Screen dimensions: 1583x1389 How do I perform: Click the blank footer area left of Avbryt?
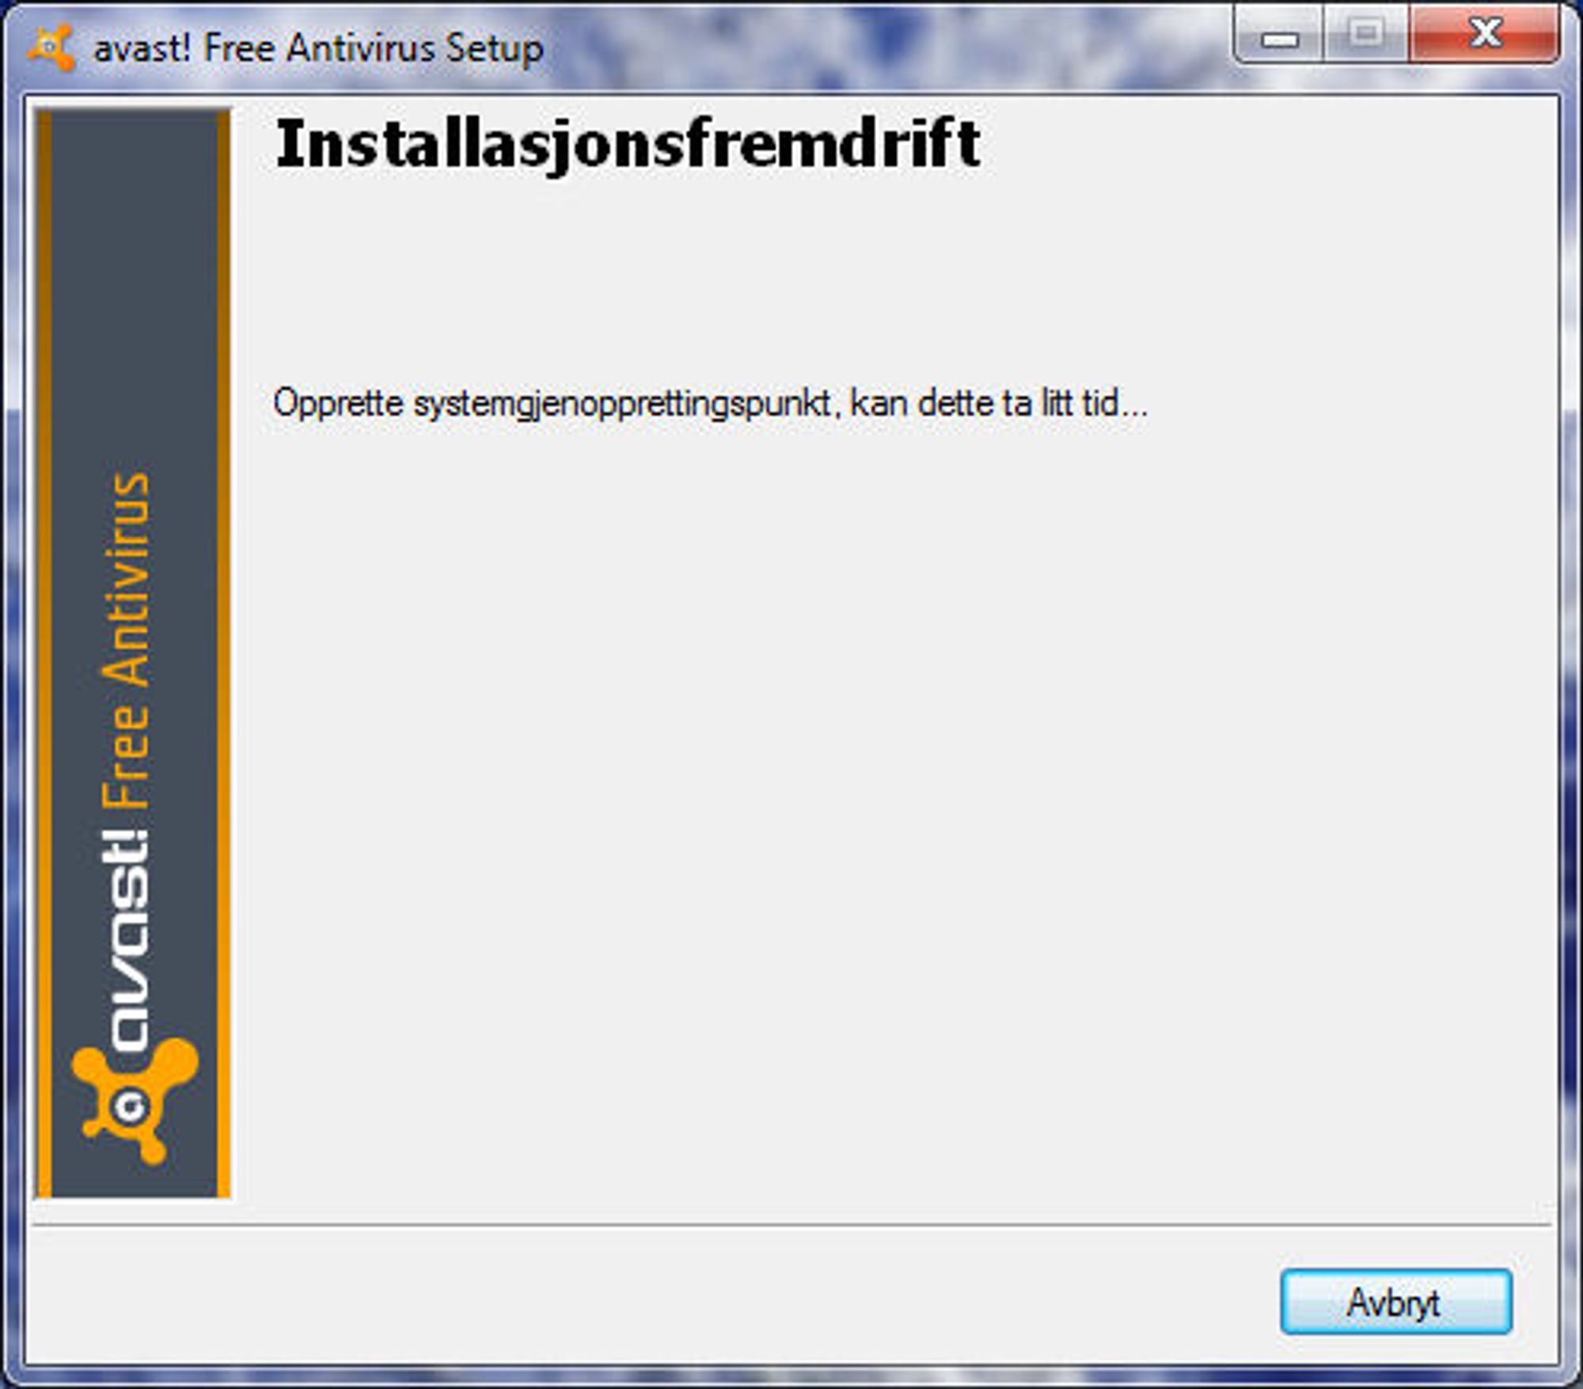[x=649, y=1299]
